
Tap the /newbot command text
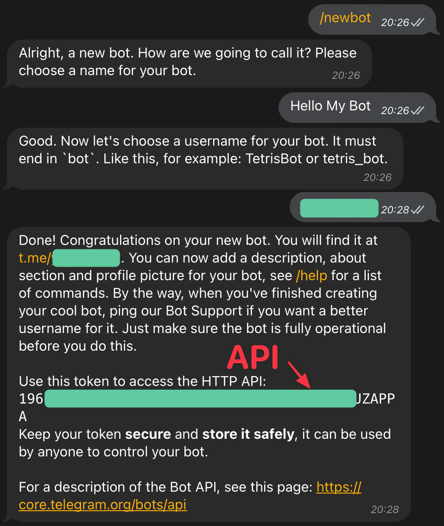pyautogui.click(x=345, y=18)
